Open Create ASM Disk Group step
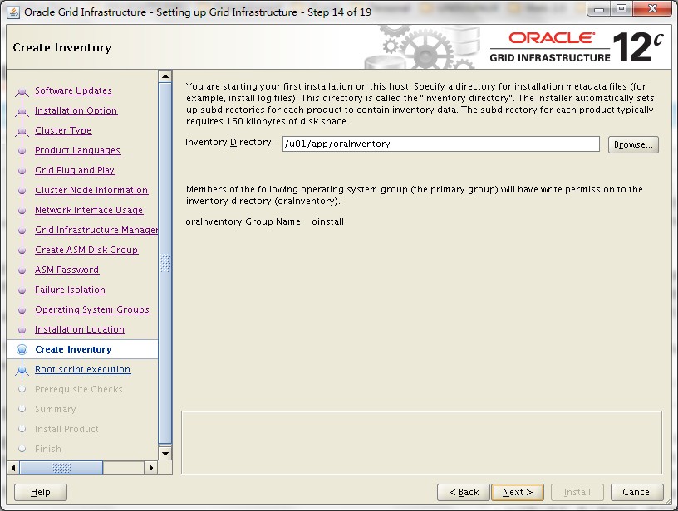This screenshot has width=678, height=511. (x=86, y=250)
